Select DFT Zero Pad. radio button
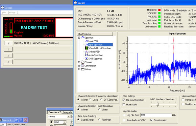The width and height of the screenshot is (196, 126). (x=101, y=100)
